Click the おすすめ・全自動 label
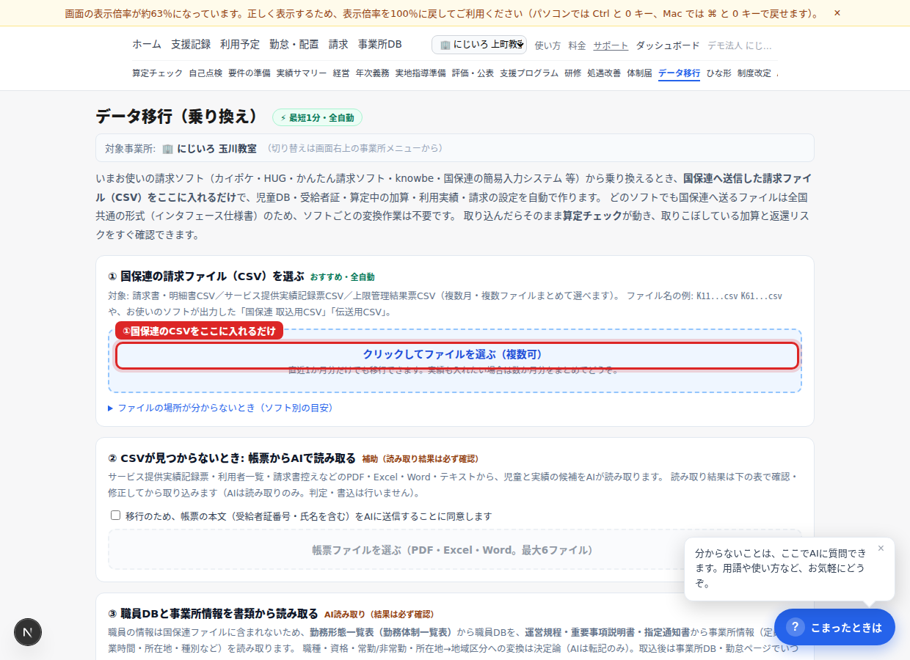The height and width of the screenshot is (660, 910). 342,277
